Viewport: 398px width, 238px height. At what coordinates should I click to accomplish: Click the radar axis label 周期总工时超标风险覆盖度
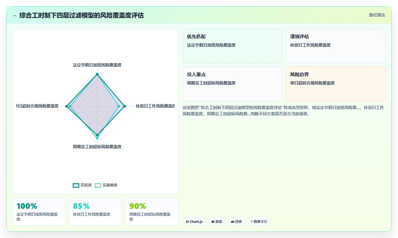point(97,147)
